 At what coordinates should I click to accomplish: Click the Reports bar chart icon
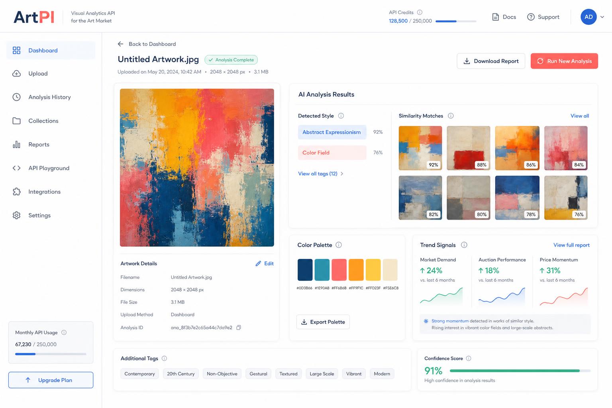tap(16, 144)
